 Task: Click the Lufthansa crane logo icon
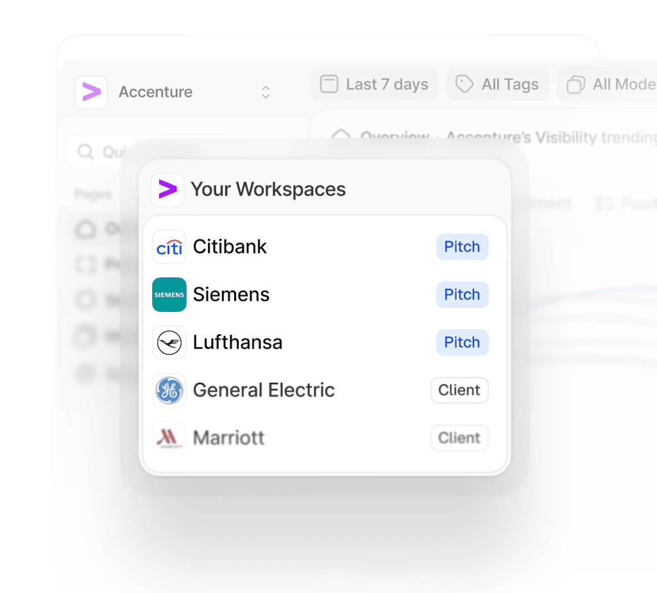pos(169,342)
